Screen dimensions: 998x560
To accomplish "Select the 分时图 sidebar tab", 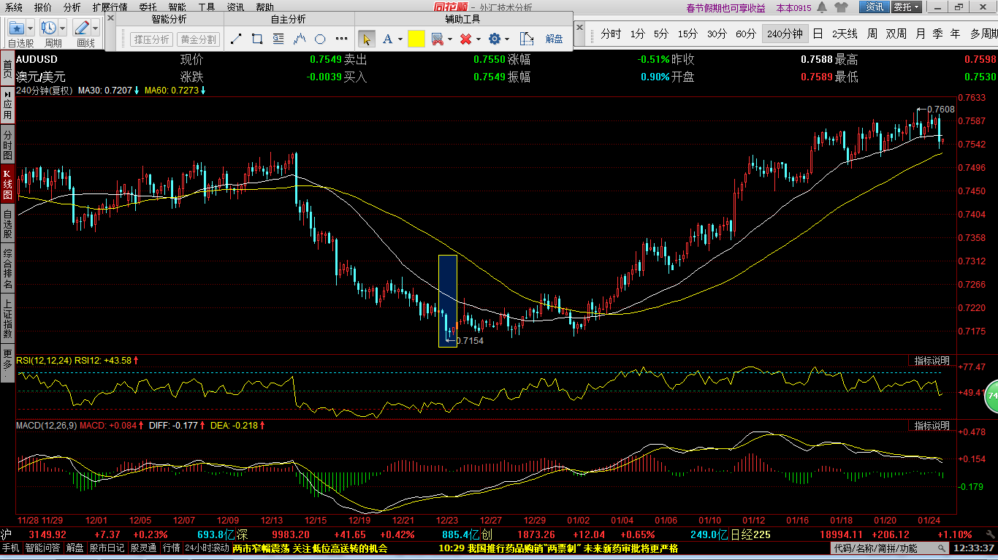I will [7, 145].
